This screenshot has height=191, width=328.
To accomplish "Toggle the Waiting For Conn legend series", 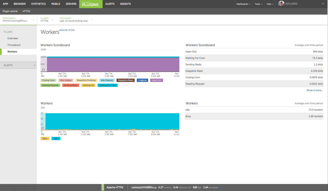I will 108,85.
